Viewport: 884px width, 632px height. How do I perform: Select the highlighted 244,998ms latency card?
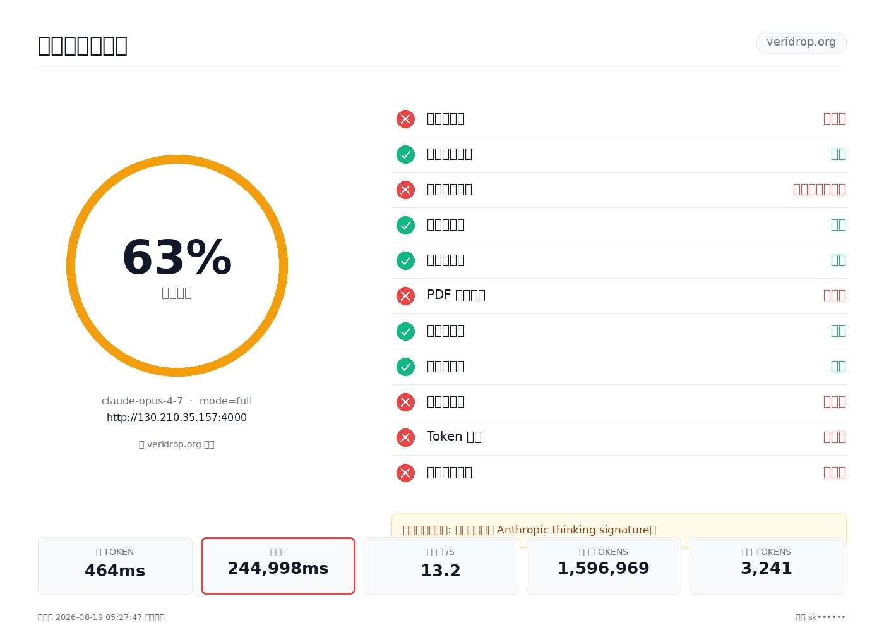coord(278,566)
